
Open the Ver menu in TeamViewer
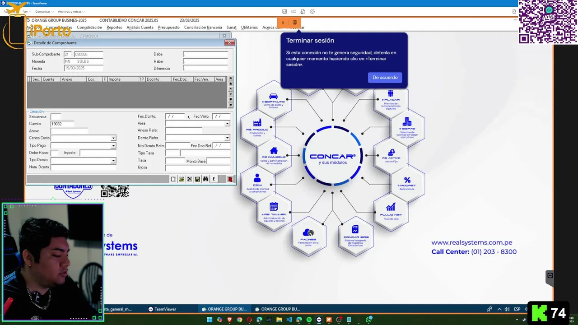pos(26,11)
